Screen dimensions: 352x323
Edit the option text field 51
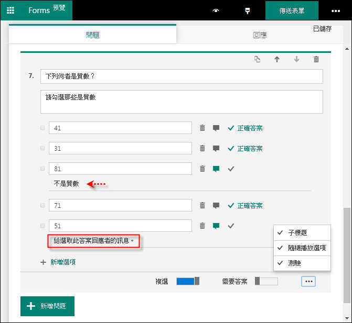click(x=120, y=226)
